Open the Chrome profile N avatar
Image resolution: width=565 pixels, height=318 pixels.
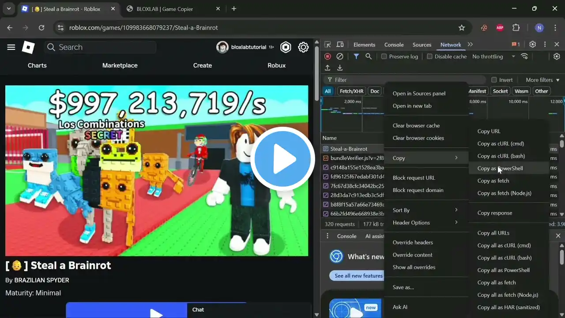(539, 27)
